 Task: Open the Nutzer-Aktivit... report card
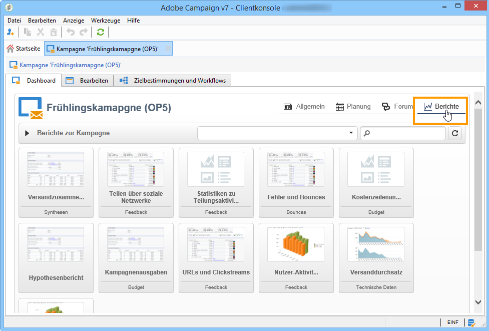click(x=296, y=258)
